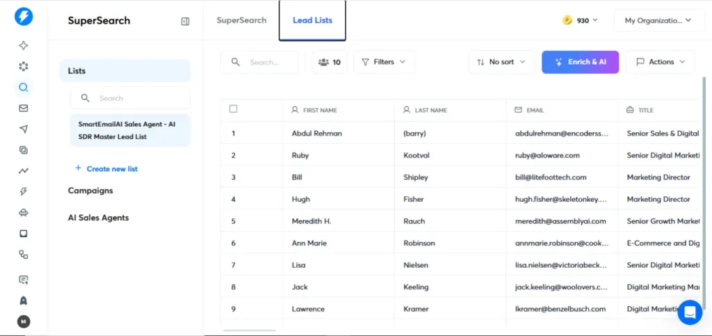Open the Filters dropdown
This screenshot has height=336, width=712.
[x=384, y=62]
